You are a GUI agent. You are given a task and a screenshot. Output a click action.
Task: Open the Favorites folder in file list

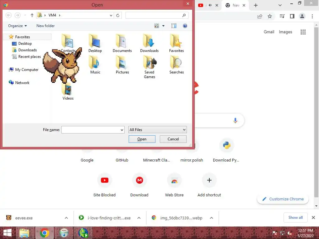coord(176,43)
